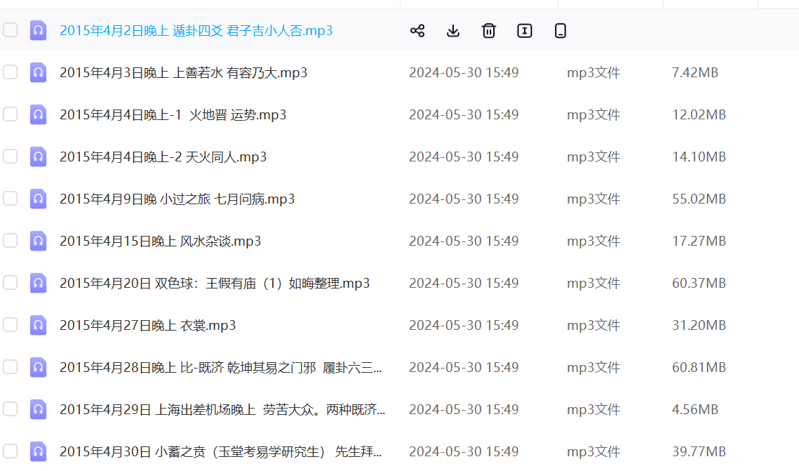The width and height of the screenshot is (799, 471).
Task: Select the checkbox for 比-既济 乾坤其易之门邪
Action: coord(10,367)
